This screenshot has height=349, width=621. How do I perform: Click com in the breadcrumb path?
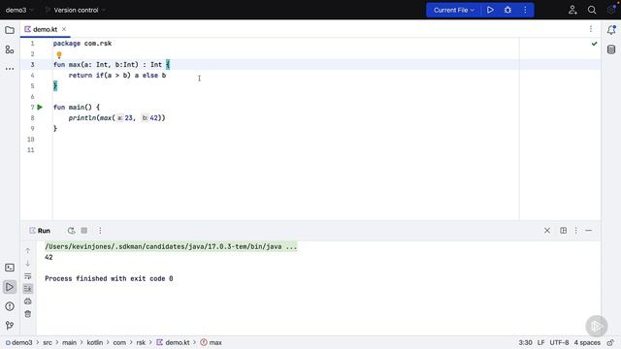[x=119, y=342]
